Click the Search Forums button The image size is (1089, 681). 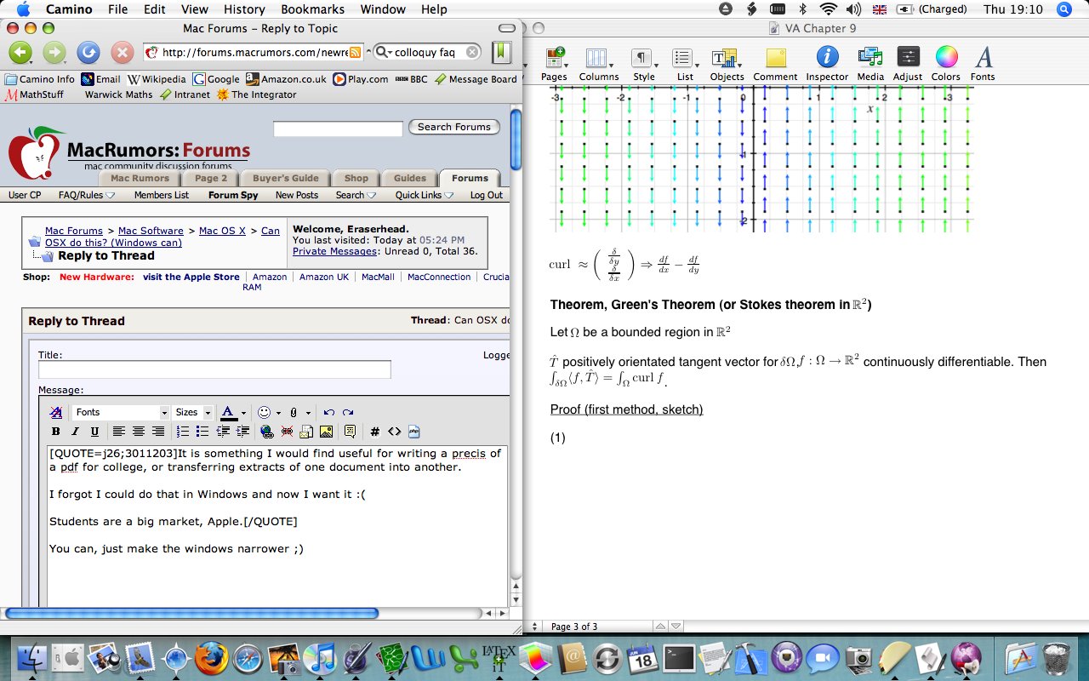[454, 127]
